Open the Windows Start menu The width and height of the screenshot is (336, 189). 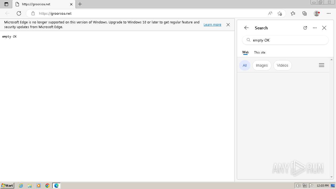(x=7, y=186)
